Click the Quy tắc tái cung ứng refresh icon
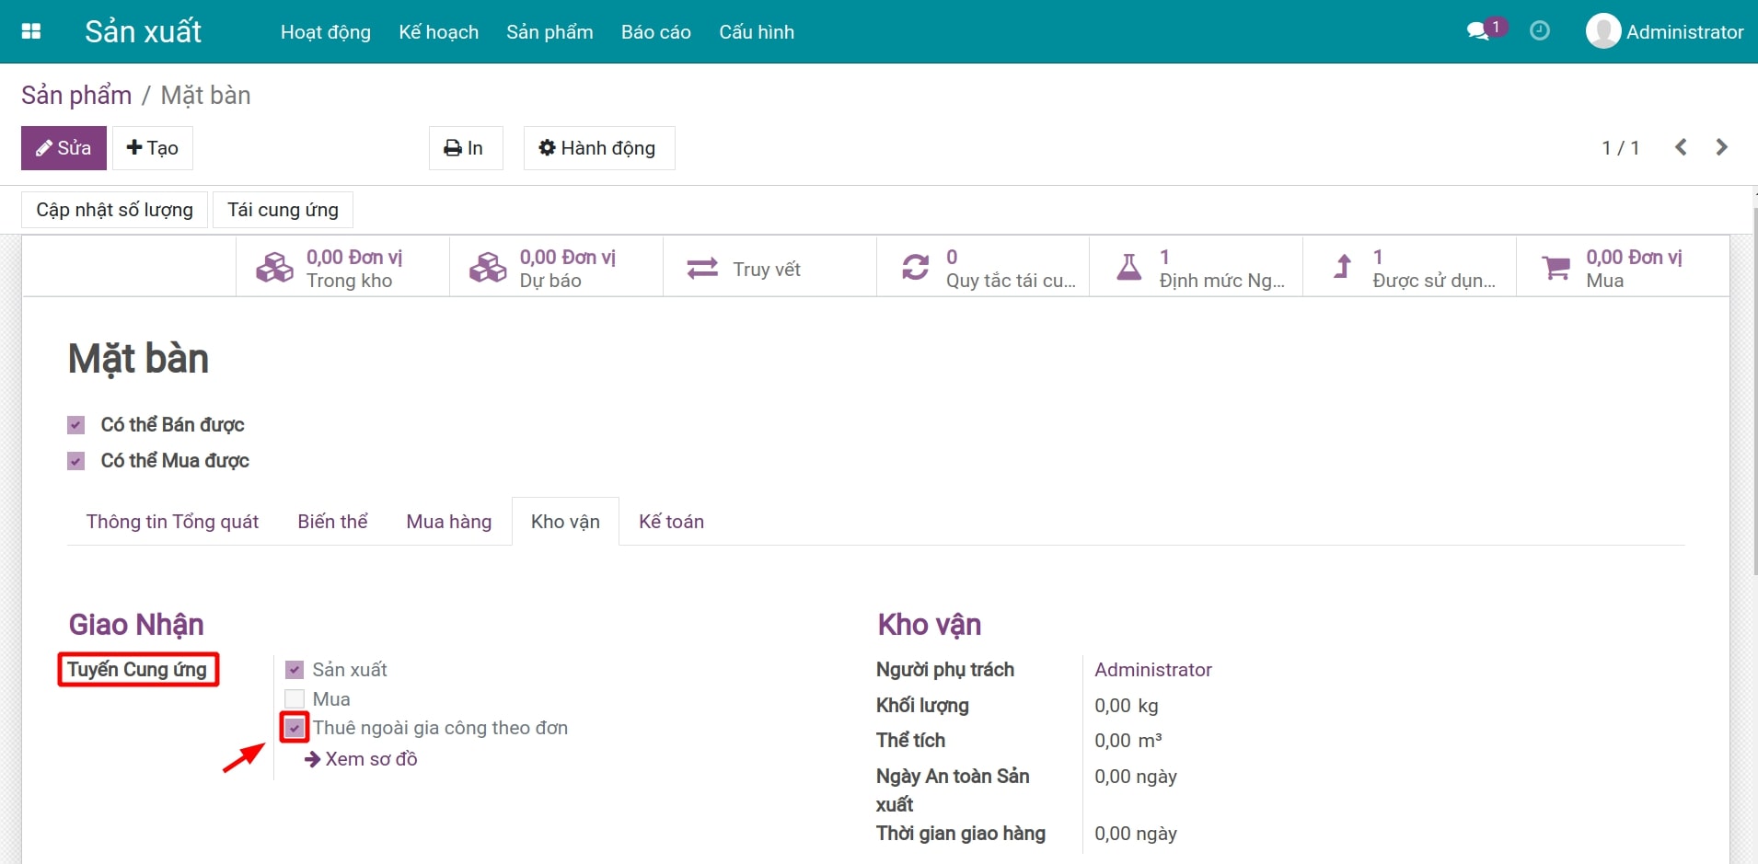 click(915, 268)
